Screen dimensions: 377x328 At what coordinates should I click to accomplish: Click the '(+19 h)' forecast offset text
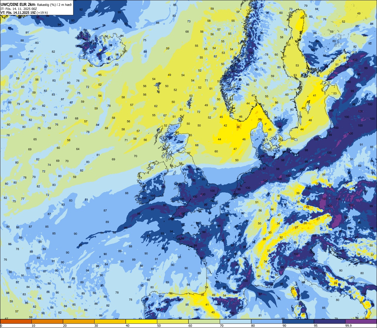(42, 12)
